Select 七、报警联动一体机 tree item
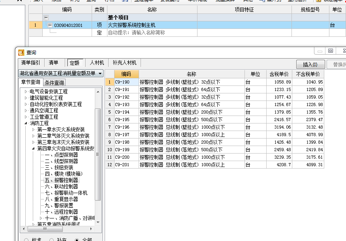This screenshot has height=241, width=346. (x=66, y=193)
